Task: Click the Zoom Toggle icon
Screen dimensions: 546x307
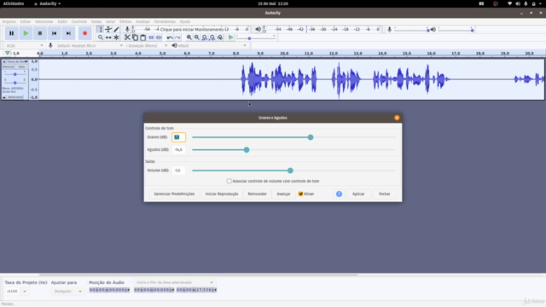Action: pyautogui.click(x=220, y=38)
